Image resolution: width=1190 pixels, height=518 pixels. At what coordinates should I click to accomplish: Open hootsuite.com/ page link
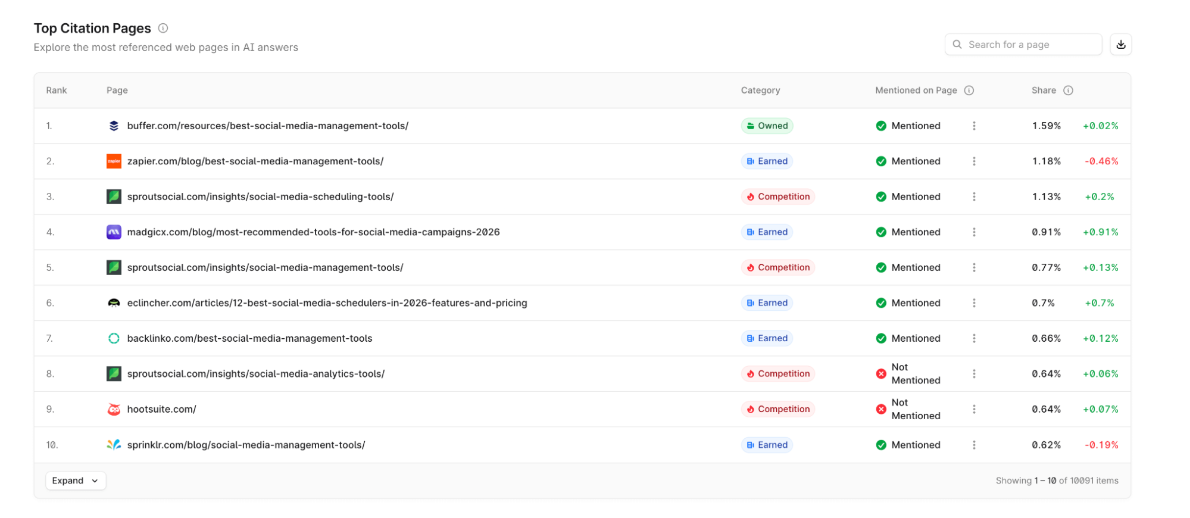pyautogui.click(x=161, y=409)
